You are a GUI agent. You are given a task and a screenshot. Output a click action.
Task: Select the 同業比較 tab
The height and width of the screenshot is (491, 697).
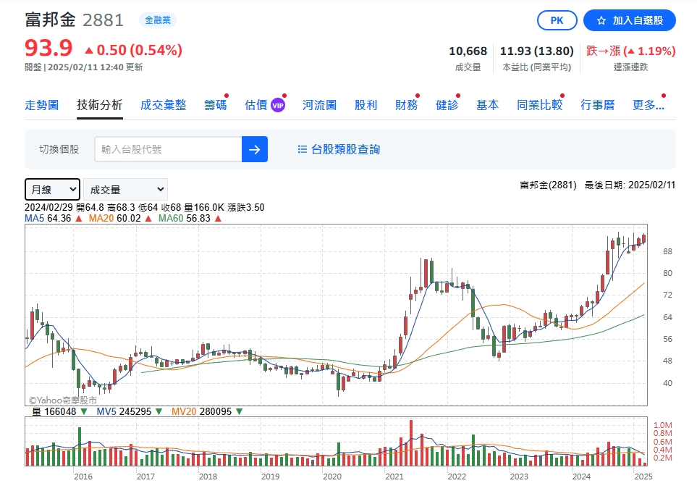540,105
